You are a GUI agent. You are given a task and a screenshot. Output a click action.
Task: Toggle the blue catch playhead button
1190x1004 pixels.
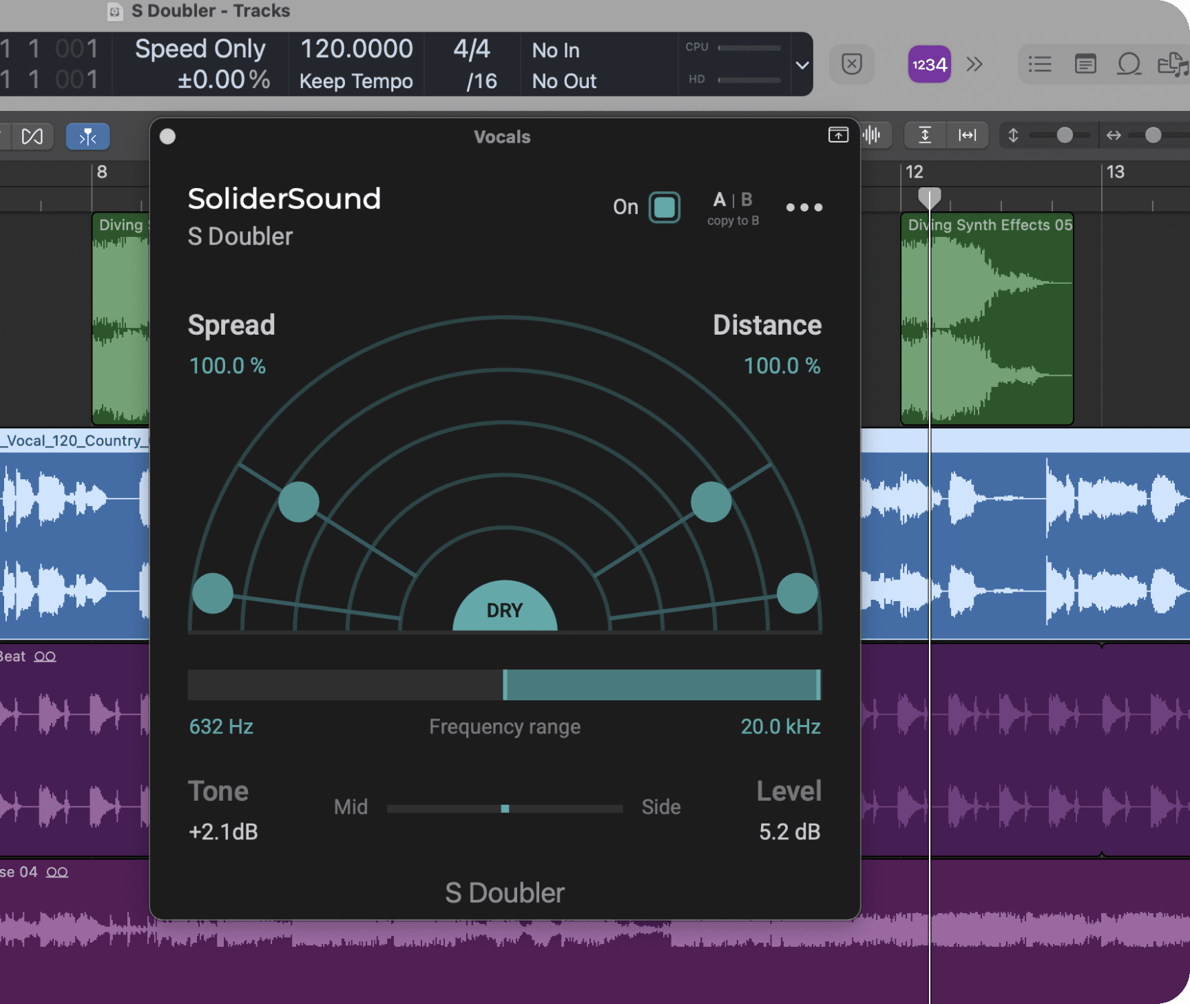pos(87,136)
